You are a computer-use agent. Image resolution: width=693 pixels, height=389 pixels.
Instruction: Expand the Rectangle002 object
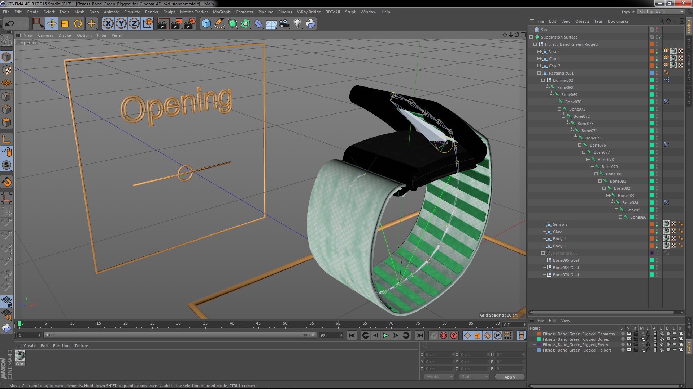pyautogui.click(x=543, y=253)
